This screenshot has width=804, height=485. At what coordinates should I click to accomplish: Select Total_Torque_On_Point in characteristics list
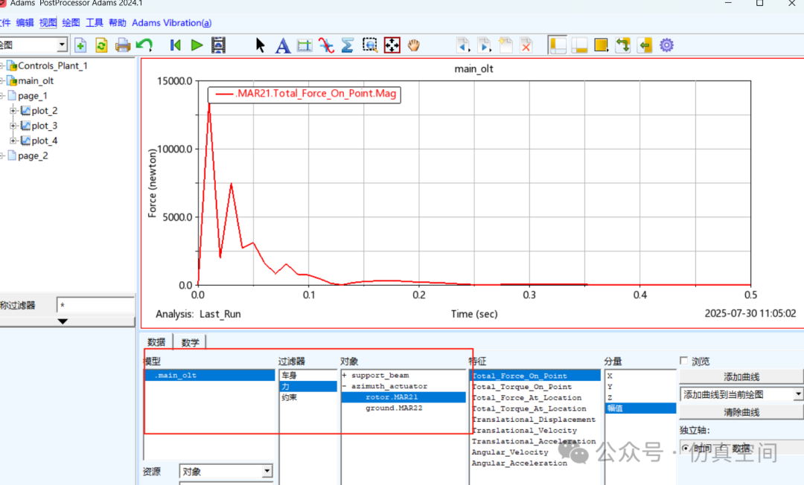(x=522, y=387)
